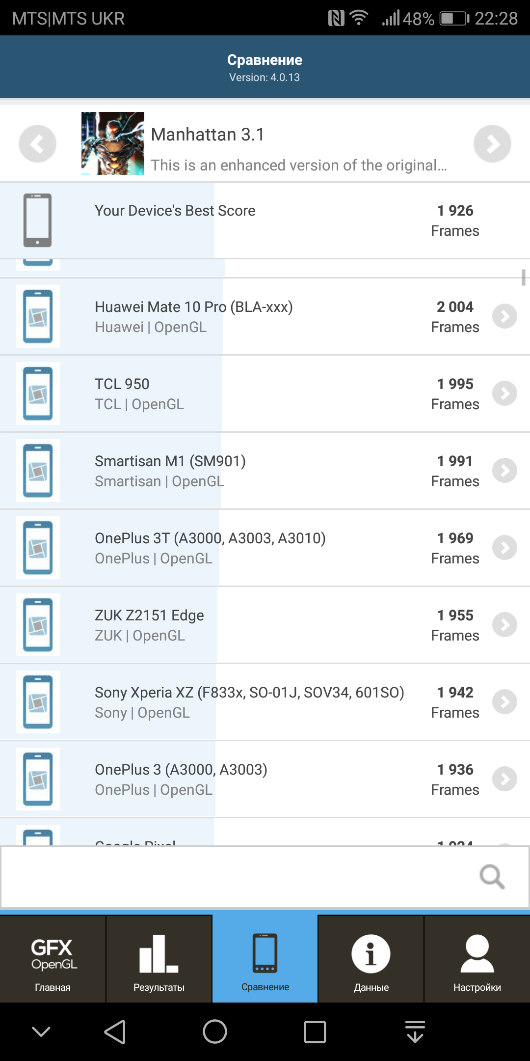Tap the TCL 950 device icon
Viewport: 530px width, 1061px height.
(38, 393)
